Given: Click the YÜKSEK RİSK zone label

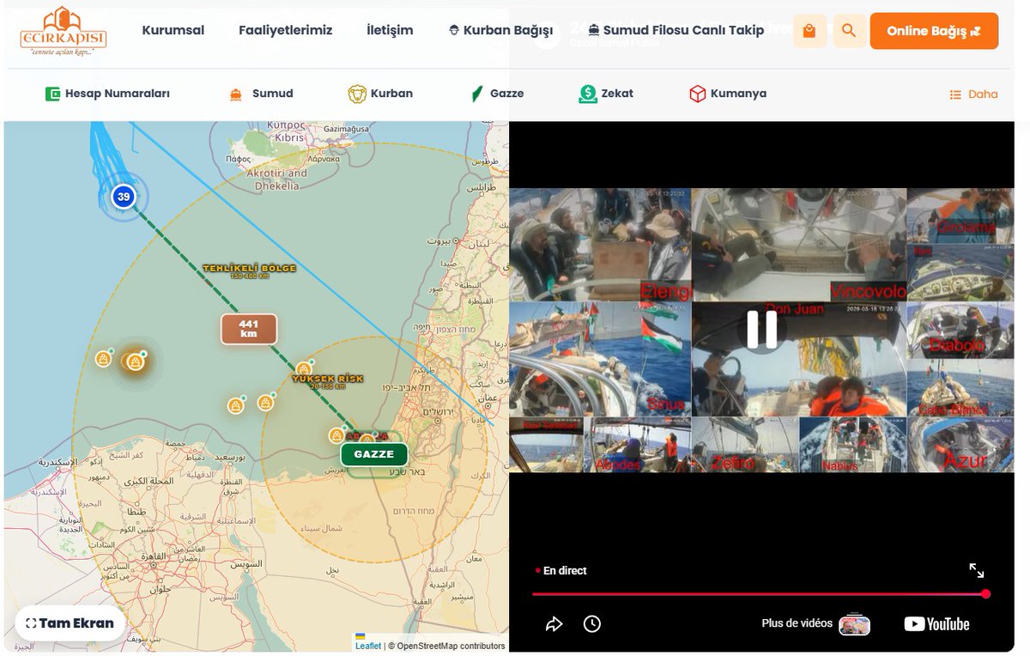Looking at the screenshot, I should 328,380.
